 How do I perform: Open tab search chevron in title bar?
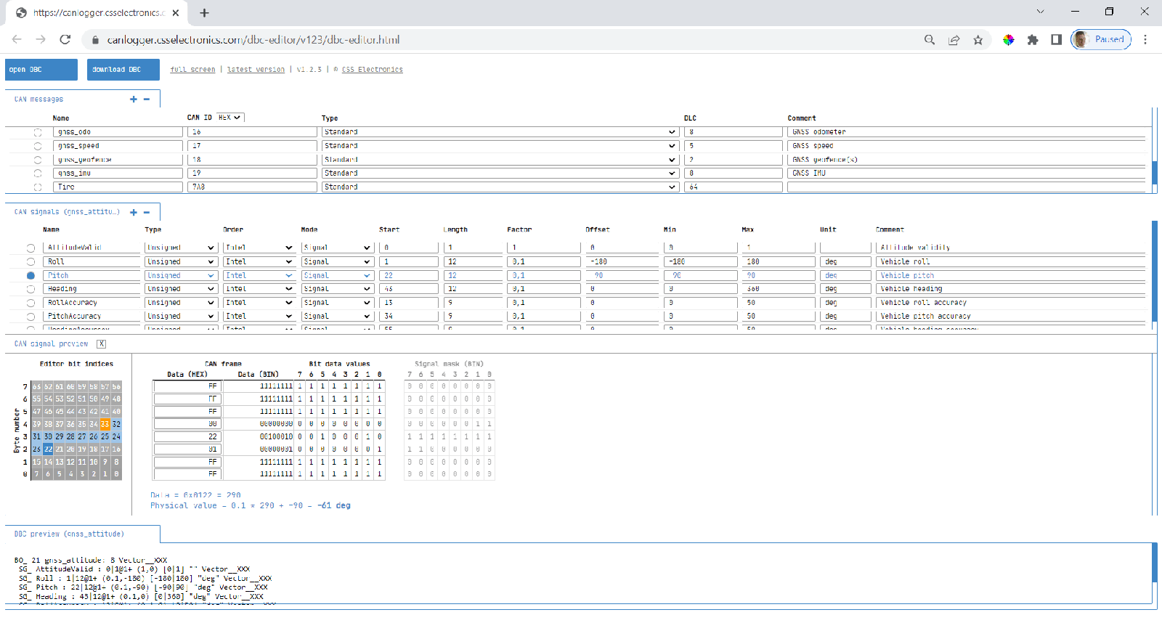point(1040,12)
